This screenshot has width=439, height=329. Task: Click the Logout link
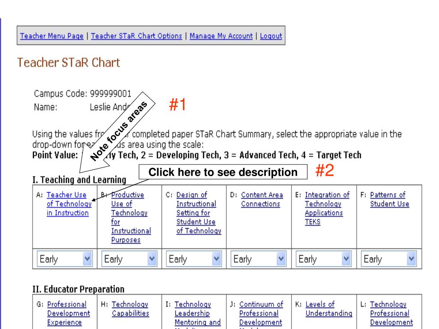pyautogui.click(x=271, y=36)
